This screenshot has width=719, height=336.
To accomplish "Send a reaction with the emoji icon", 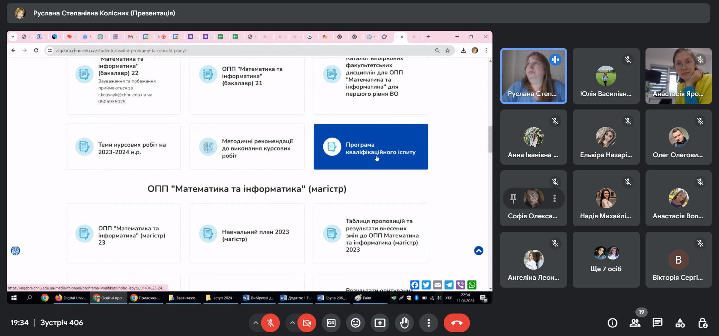I will coord(356,323).
